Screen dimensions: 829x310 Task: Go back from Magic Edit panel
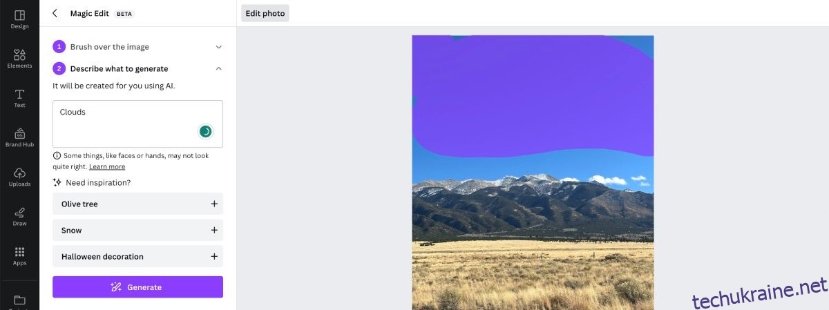55,13
